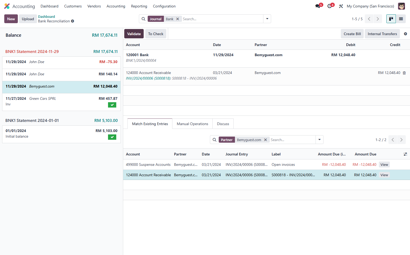
Task: Toggle the partner search options dropdown
Action: pos(320,140)
